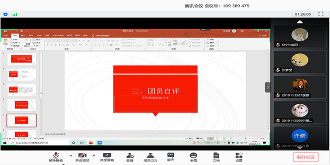Click the subtitle placeholder under the slide title
Image resolution: width=330 pixels, height=165 pixels.
coord(155,104)
